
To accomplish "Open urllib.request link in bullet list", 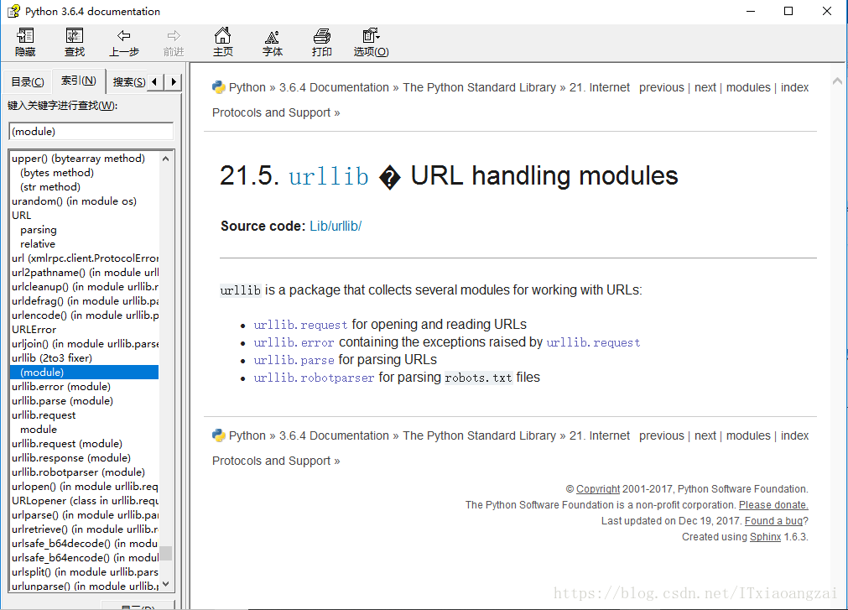I will click(300, 325).
